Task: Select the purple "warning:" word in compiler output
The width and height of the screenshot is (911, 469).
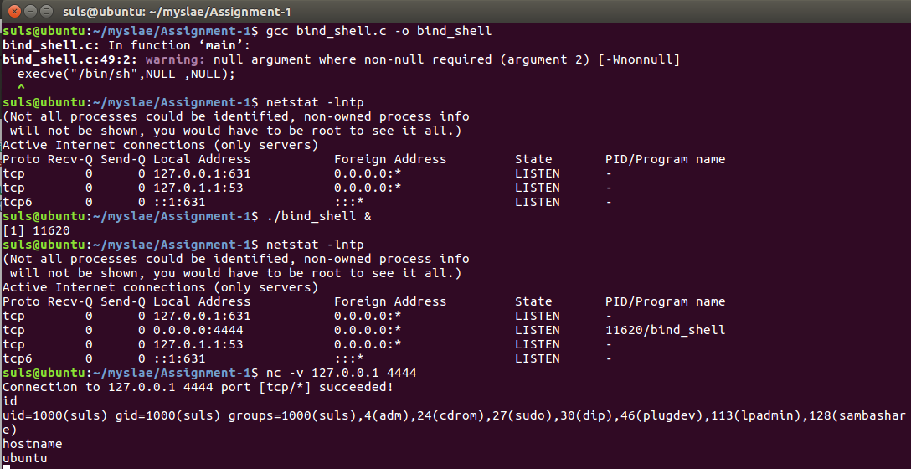Action: [176, 59]
